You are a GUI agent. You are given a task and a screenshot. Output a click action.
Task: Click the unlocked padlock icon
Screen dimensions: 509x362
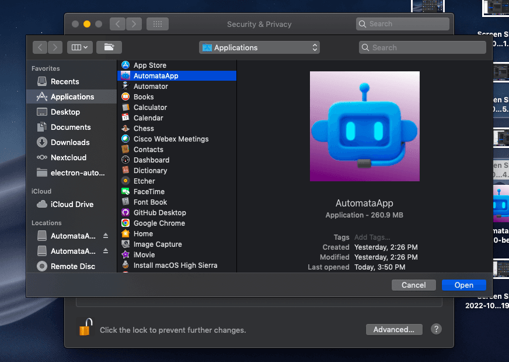coord(86,327)
